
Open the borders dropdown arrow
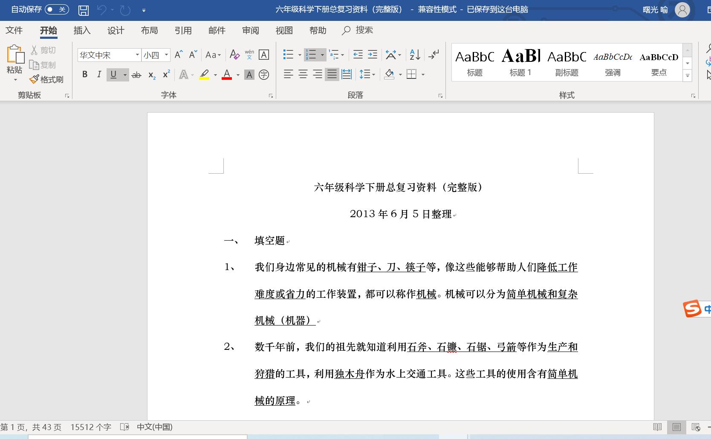423,75
